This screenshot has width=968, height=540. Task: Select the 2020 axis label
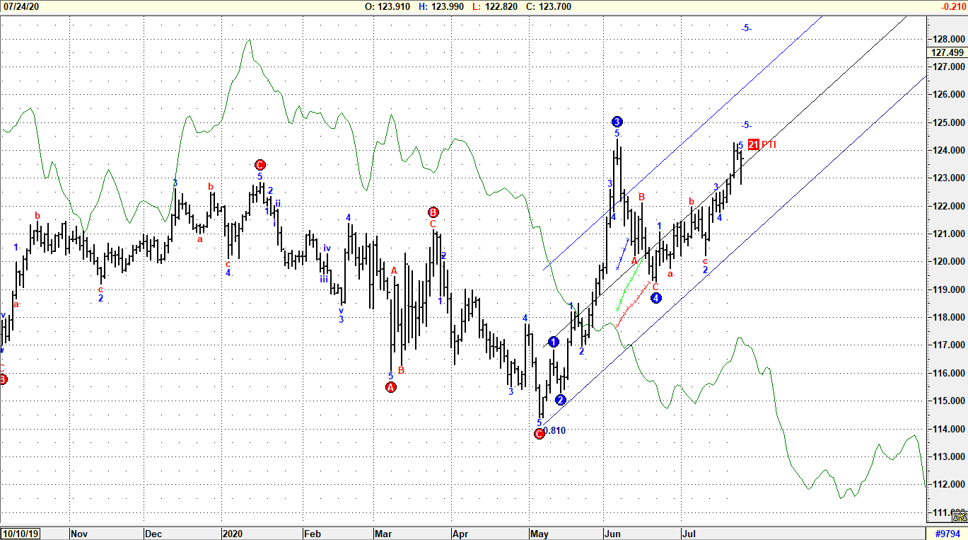pos(234,534)
